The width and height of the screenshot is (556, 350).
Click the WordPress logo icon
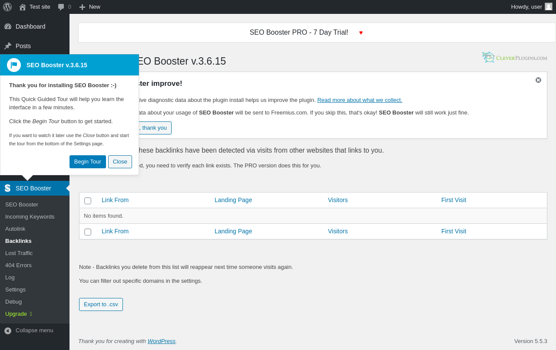[7, 7]
